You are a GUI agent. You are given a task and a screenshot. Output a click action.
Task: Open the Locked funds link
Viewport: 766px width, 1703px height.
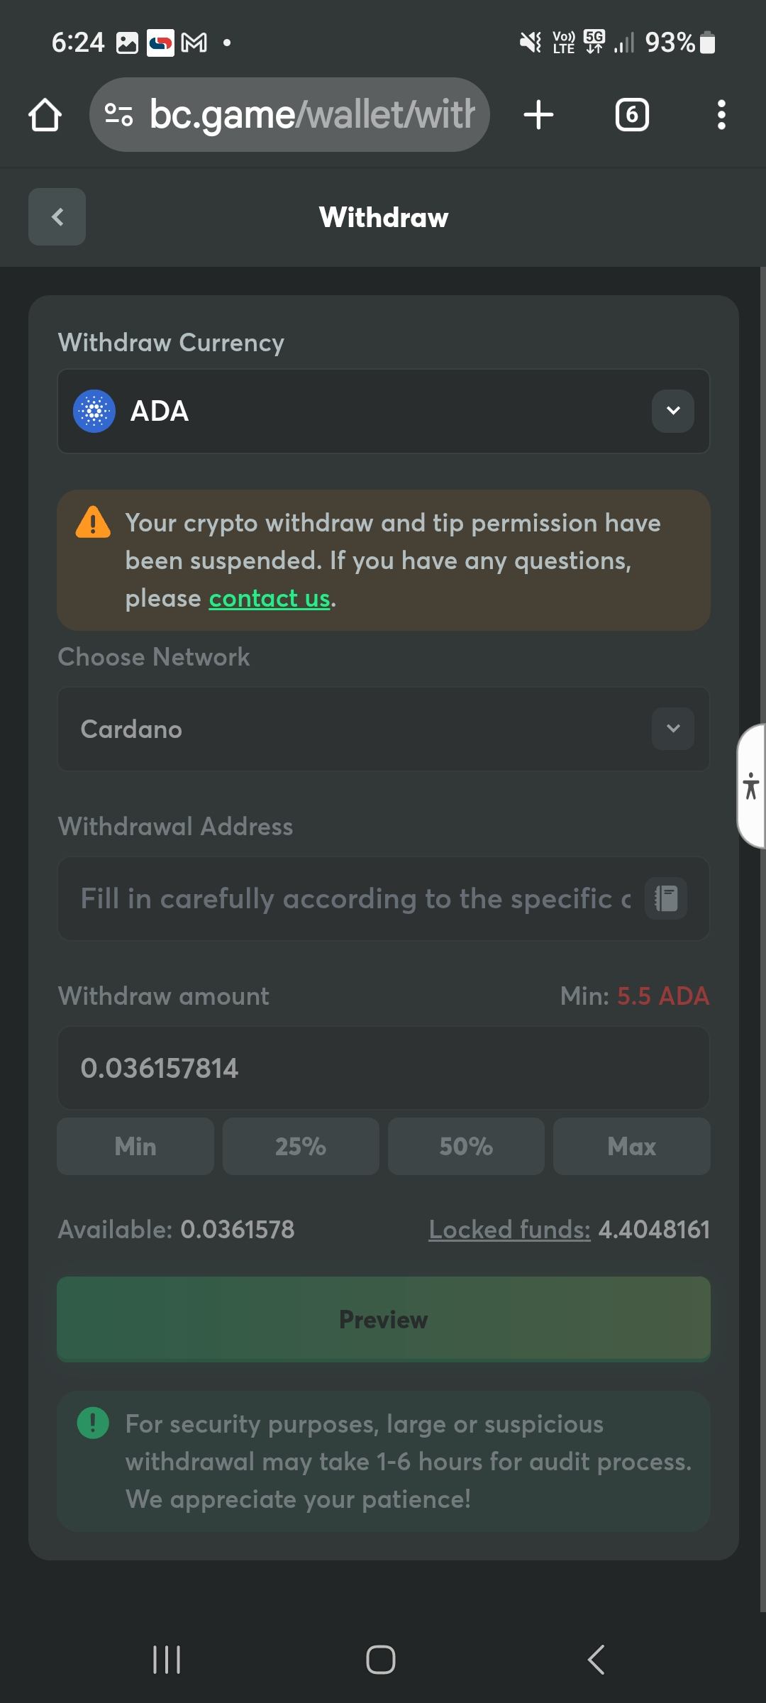pos(509,1230)
